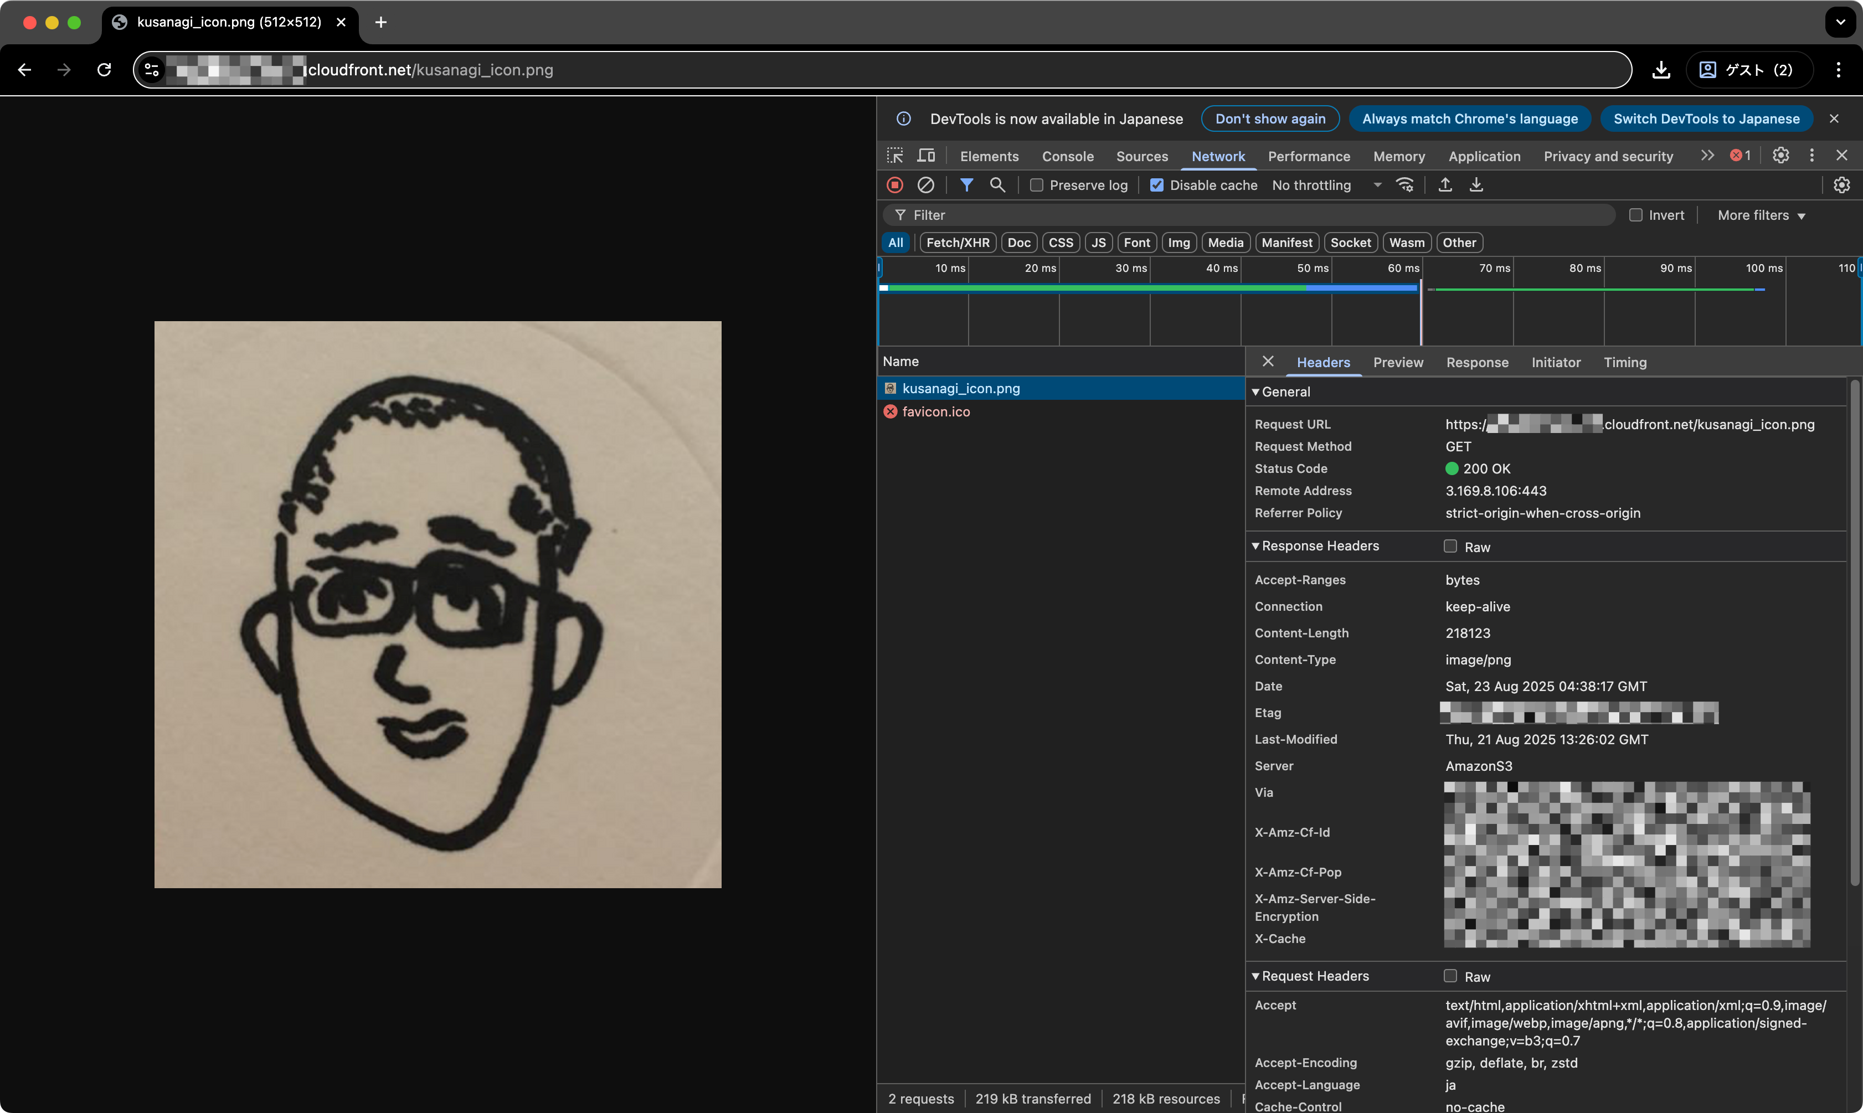This screenshot has width=1863, height=1113.
Task: Open the browser downloads icon
Action: click(x=1660, y=70)
